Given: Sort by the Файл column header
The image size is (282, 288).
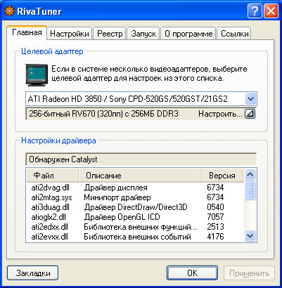Looking at the screenshot, I should 53,176.
